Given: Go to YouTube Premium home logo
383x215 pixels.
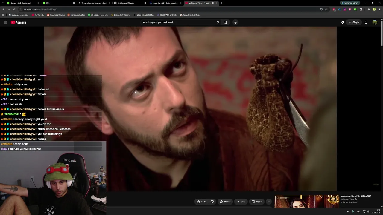Looking at the screenshot, I should point(19,22).
